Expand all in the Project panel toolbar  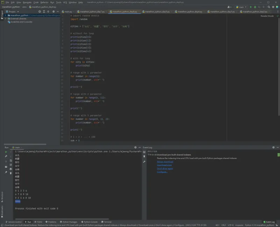click(44, 12)
